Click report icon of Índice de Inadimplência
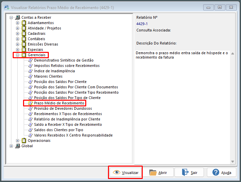The width and height of the screenshot is (241, 182). tap(31, 71)
